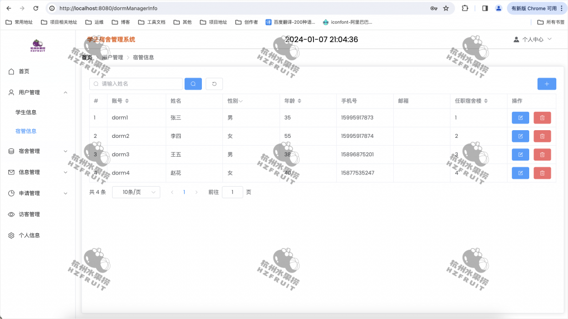This screenshot has height=319, width=568.
Task: Click the edit icon in 张三's row
Action: [520, 117]
